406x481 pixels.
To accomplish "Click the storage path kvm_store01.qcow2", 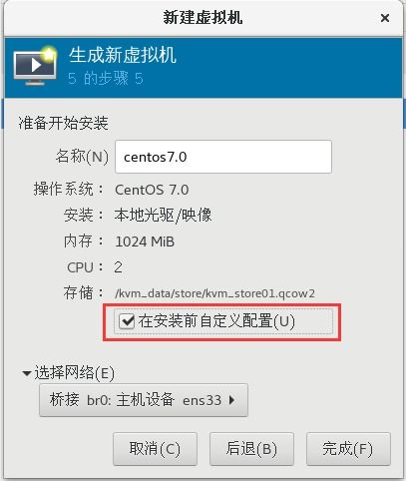I will pos(214,293).
